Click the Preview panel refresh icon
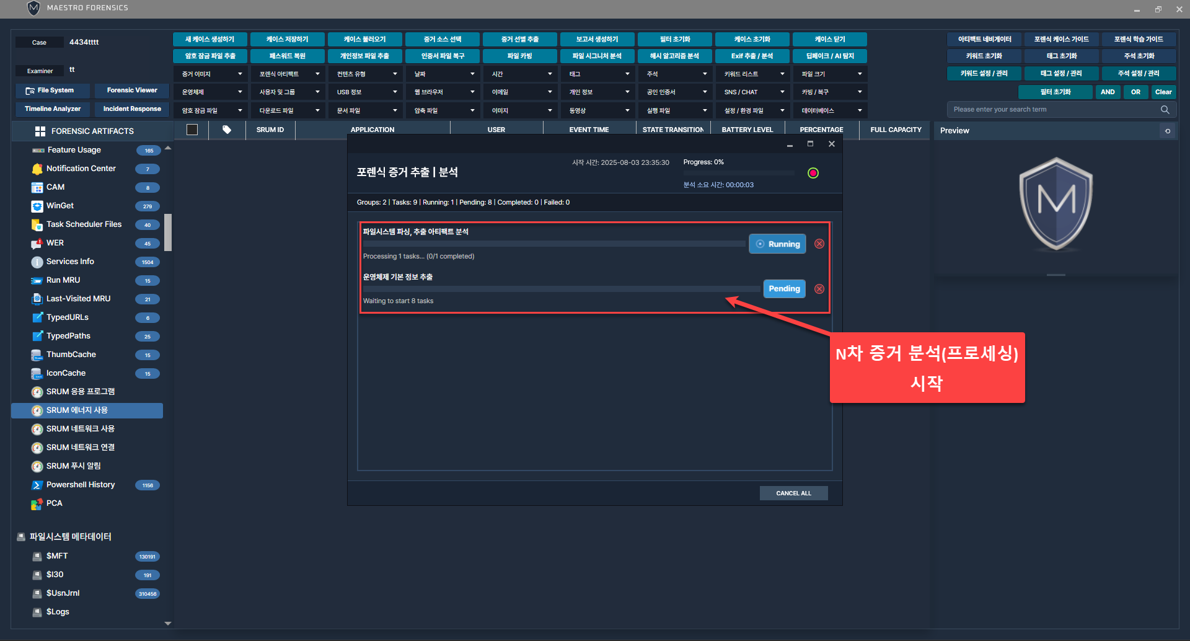 pyautogui.click(x=1167, y=131)
